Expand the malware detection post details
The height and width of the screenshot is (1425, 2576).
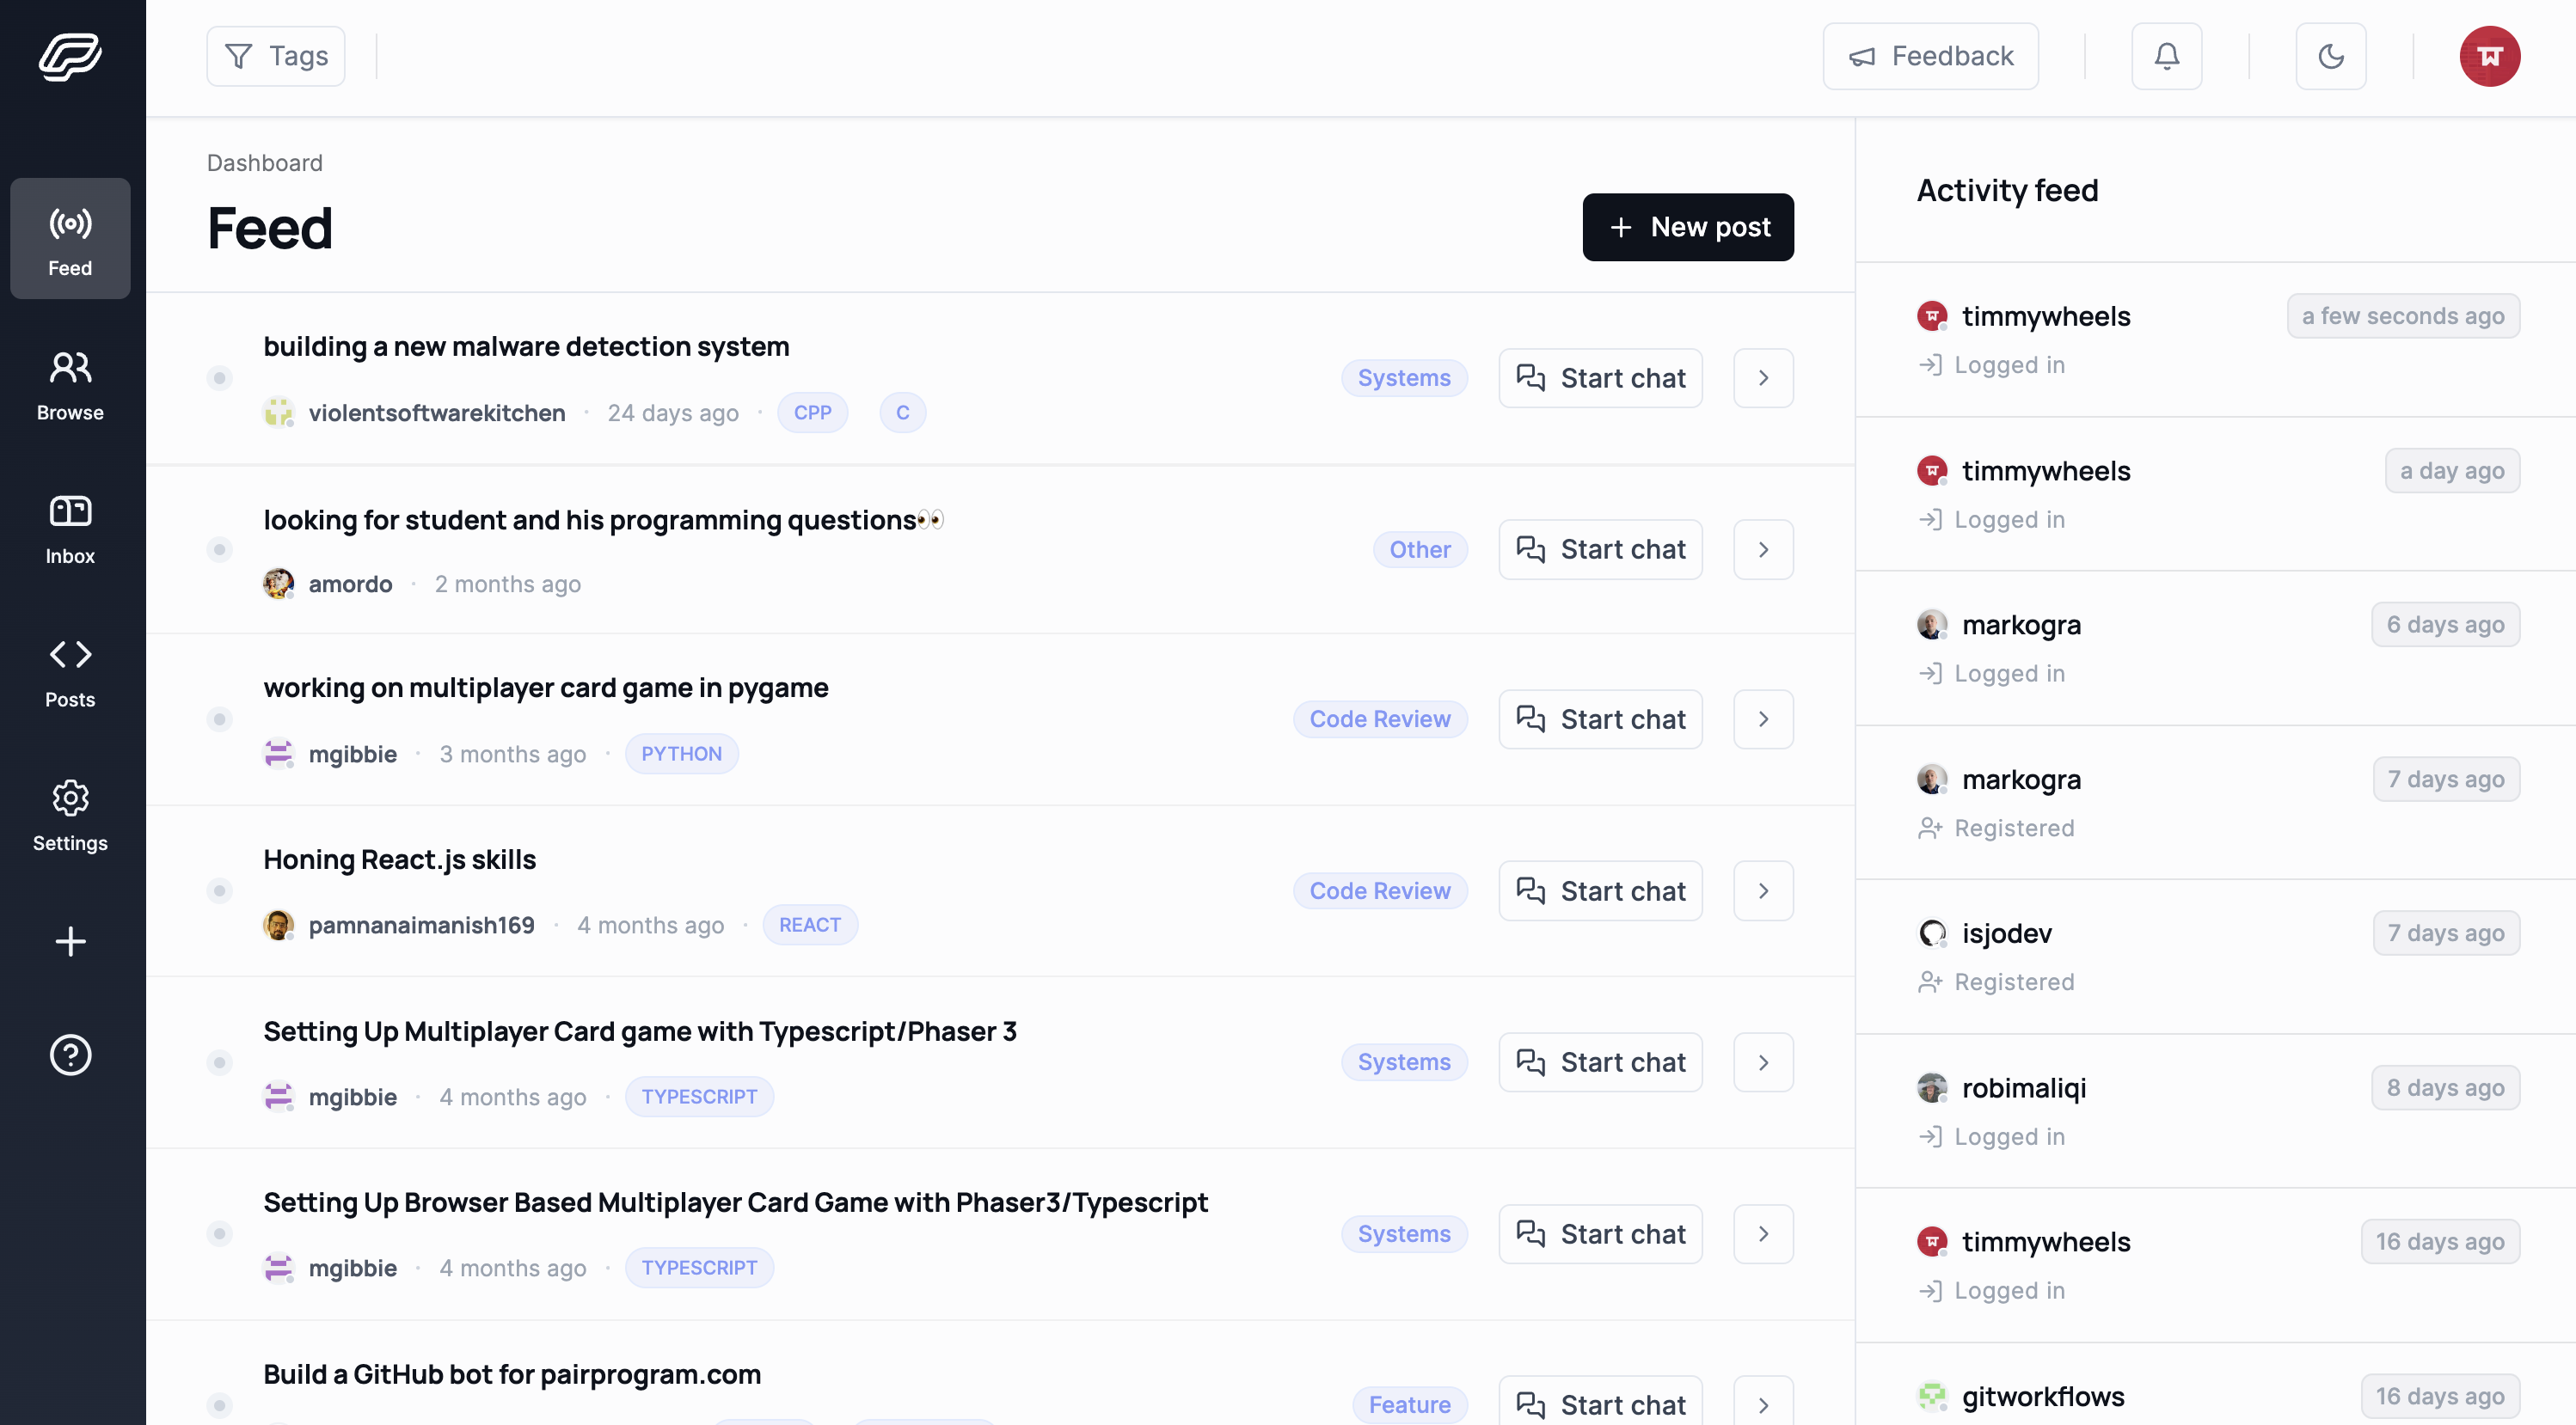click(1763, 377)
